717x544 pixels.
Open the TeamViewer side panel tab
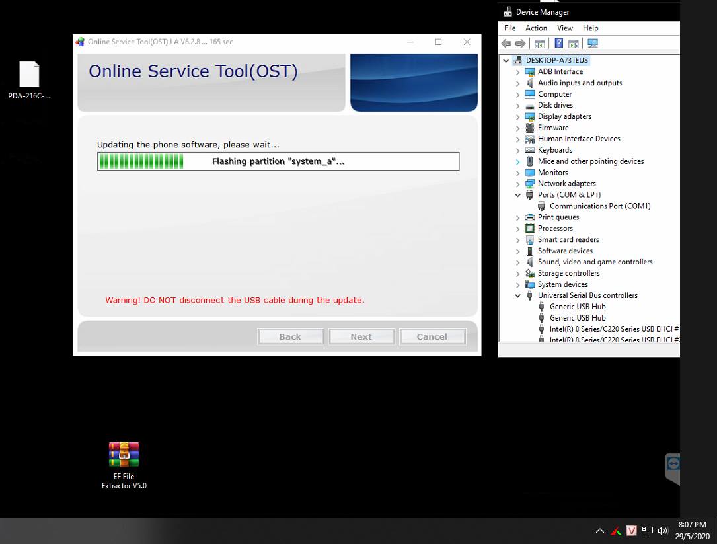tap(673, 469)
